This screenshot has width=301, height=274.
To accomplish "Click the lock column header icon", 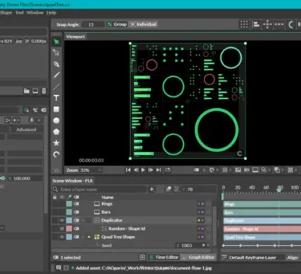I will 55,197.
